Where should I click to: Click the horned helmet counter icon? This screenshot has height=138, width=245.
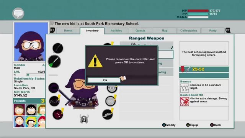(x=84, y=119)
